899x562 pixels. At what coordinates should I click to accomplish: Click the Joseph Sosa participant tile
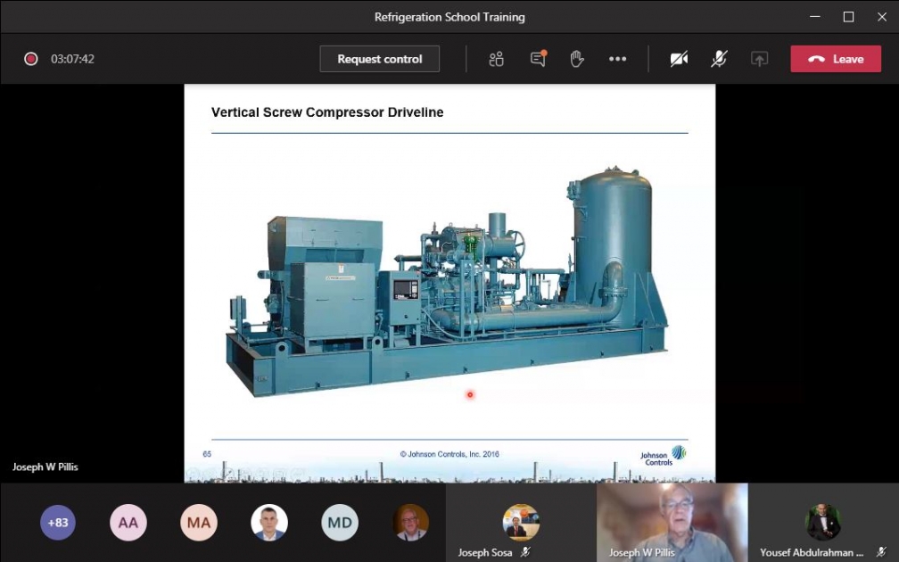click(x=521, y=522)
